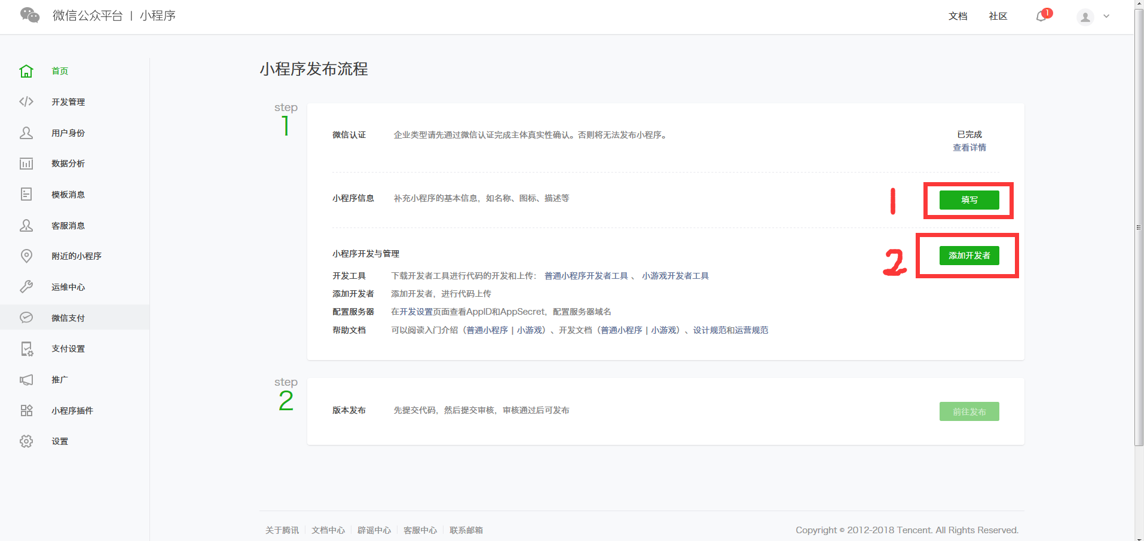Click the 首页 home icon

[x=26, y=71]
